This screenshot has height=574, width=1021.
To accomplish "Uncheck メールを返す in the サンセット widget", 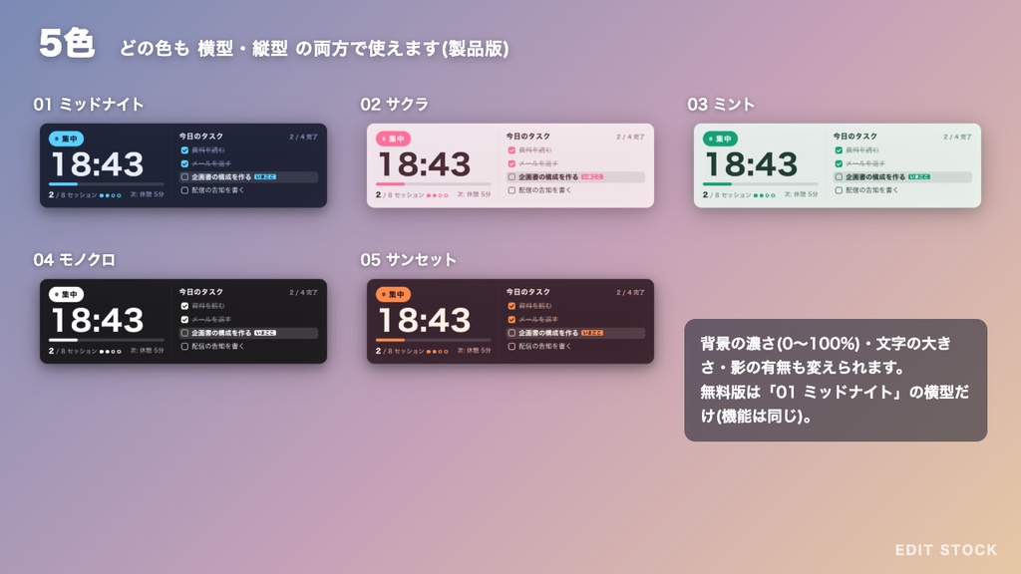I will [x=511, y=320].
